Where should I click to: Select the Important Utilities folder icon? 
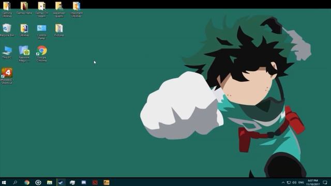[x=77, y=9]
